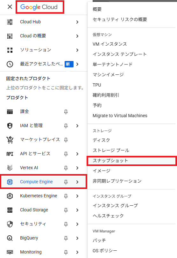177x258 pixels.
Task: Close the navigation menu with X
Action: (10, 7)
